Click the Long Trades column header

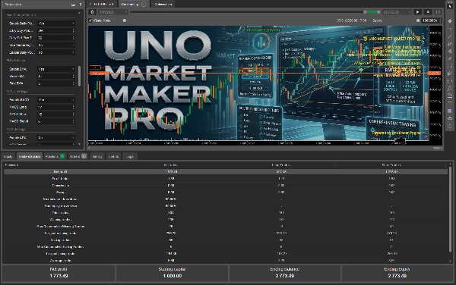pos(281,165)
